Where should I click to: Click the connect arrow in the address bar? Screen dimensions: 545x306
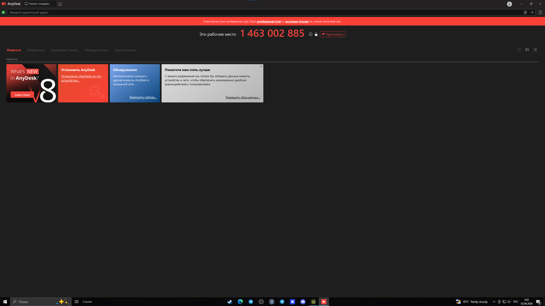pyautogui.click(x=532, y=12)
